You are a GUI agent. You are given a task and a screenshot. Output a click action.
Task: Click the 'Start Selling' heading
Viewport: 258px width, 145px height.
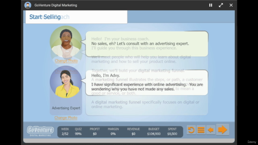click(45, 17)
